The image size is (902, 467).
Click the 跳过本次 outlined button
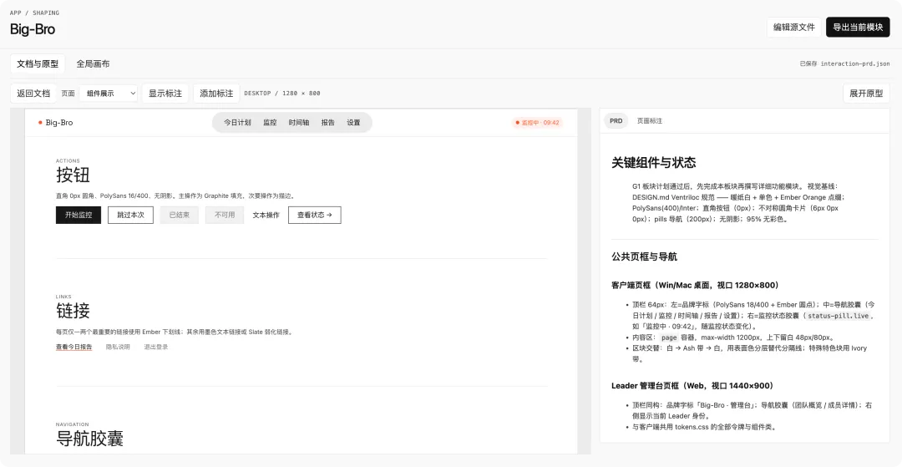[130, 215]
